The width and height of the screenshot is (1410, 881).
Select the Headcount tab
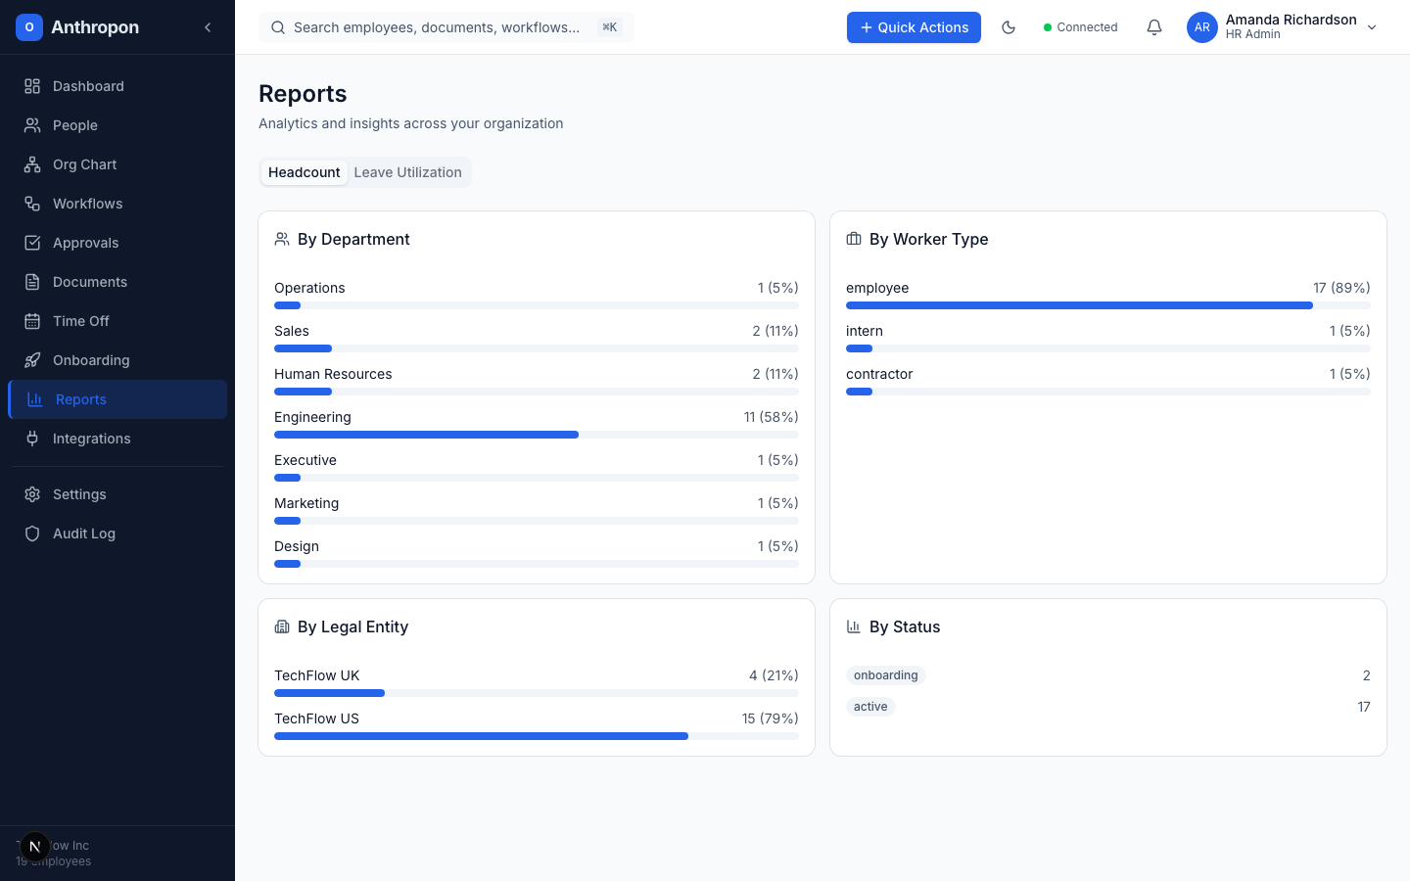point(304,172)
